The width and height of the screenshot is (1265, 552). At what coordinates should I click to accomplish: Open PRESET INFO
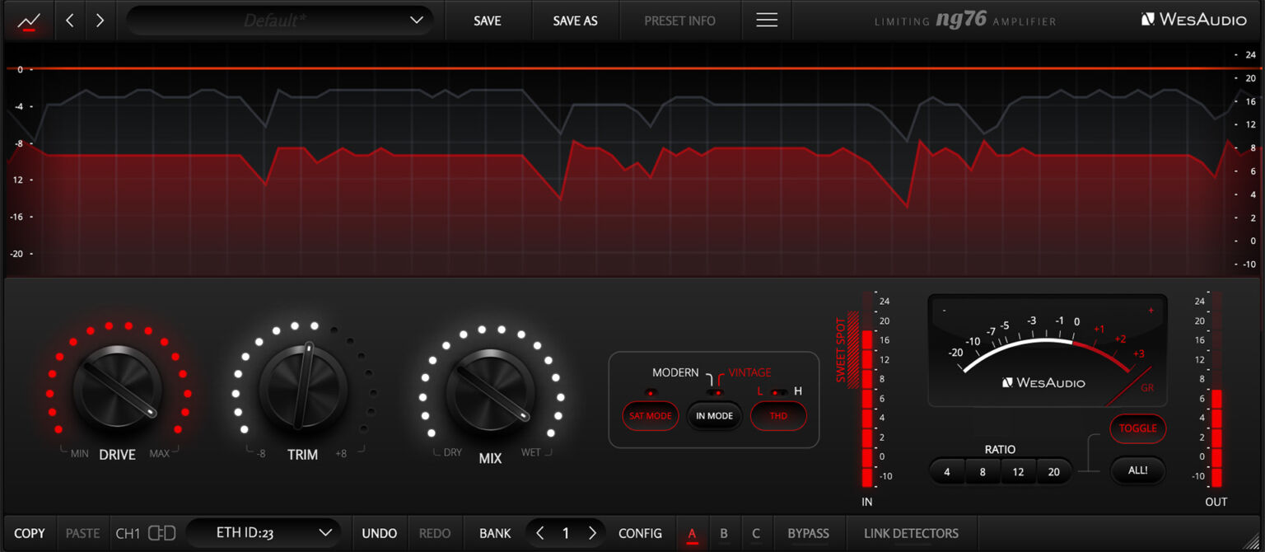pyautogui.click(x=679, y=21)
